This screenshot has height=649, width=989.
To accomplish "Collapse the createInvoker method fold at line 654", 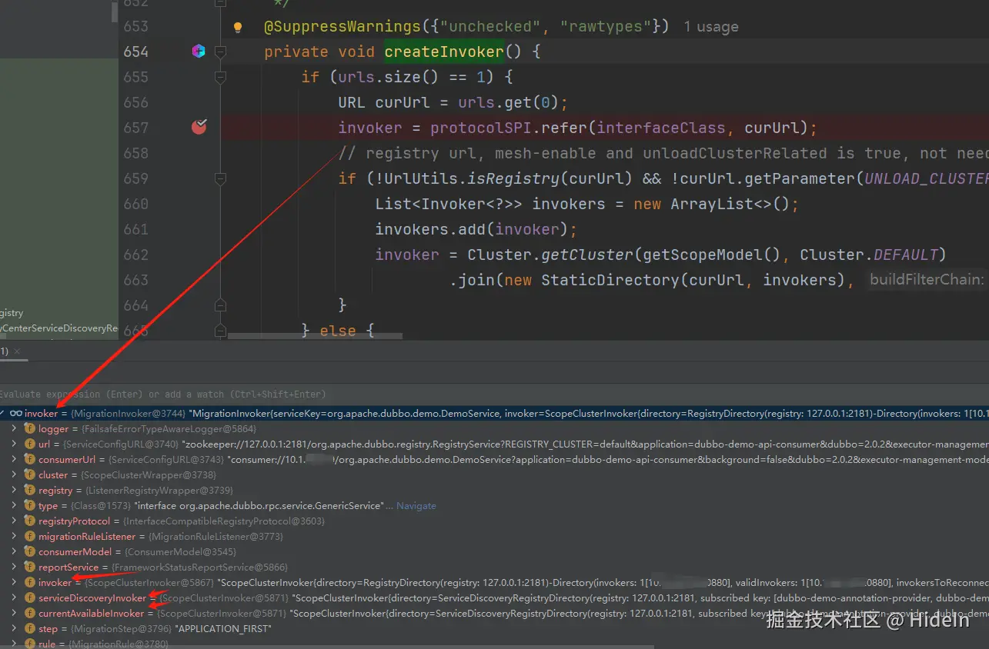I will click(x=220, y=52).
